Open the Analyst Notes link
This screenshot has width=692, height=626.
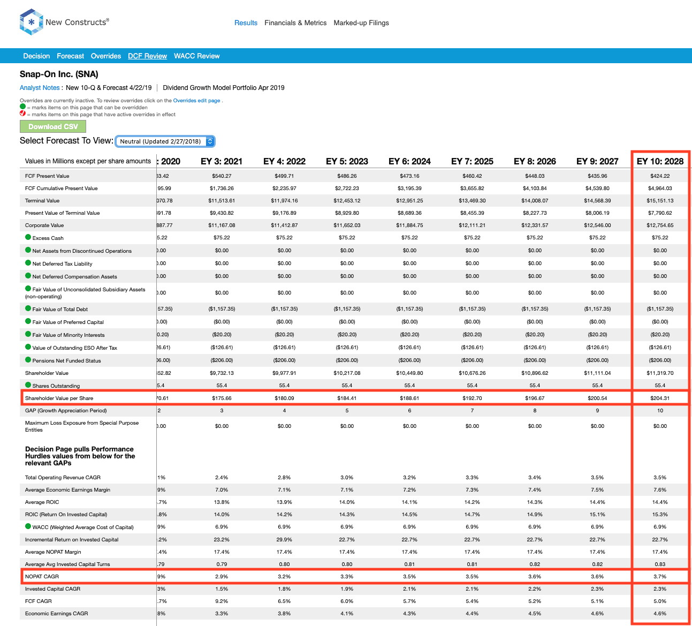coord(40,88)
